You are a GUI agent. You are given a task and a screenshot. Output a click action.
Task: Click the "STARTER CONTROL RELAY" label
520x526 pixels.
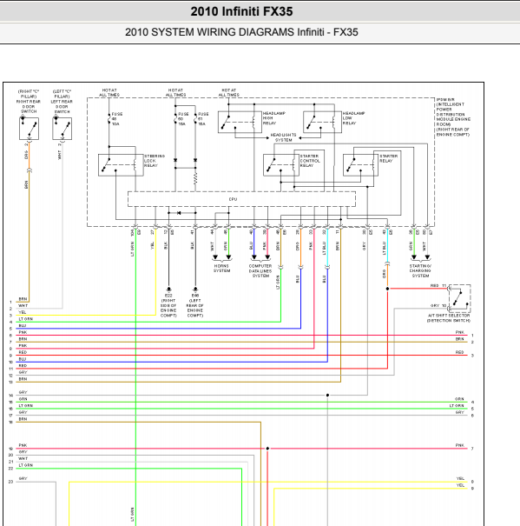point(310,161)
